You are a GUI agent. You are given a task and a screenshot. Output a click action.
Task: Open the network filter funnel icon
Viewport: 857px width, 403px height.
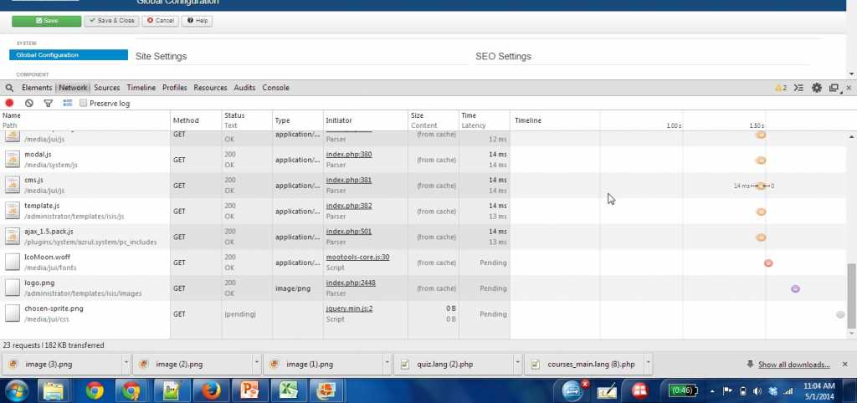tap(48, 103)
